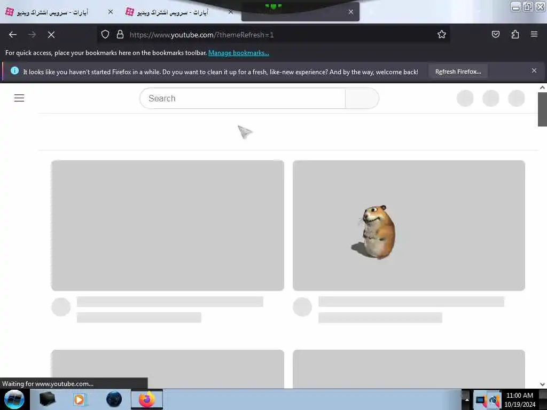
Task: Close the second Aparat tab
Action: (x=231, y=12)
